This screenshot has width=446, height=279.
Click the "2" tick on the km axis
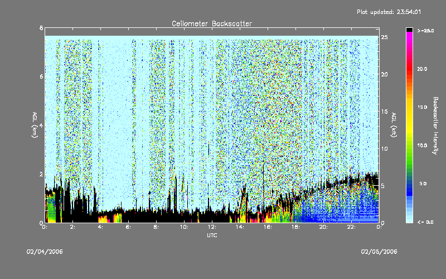click(41, 174)
